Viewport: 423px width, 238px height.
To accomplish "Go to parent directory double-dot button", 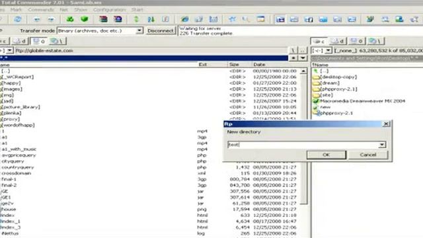I will point(303,50).
